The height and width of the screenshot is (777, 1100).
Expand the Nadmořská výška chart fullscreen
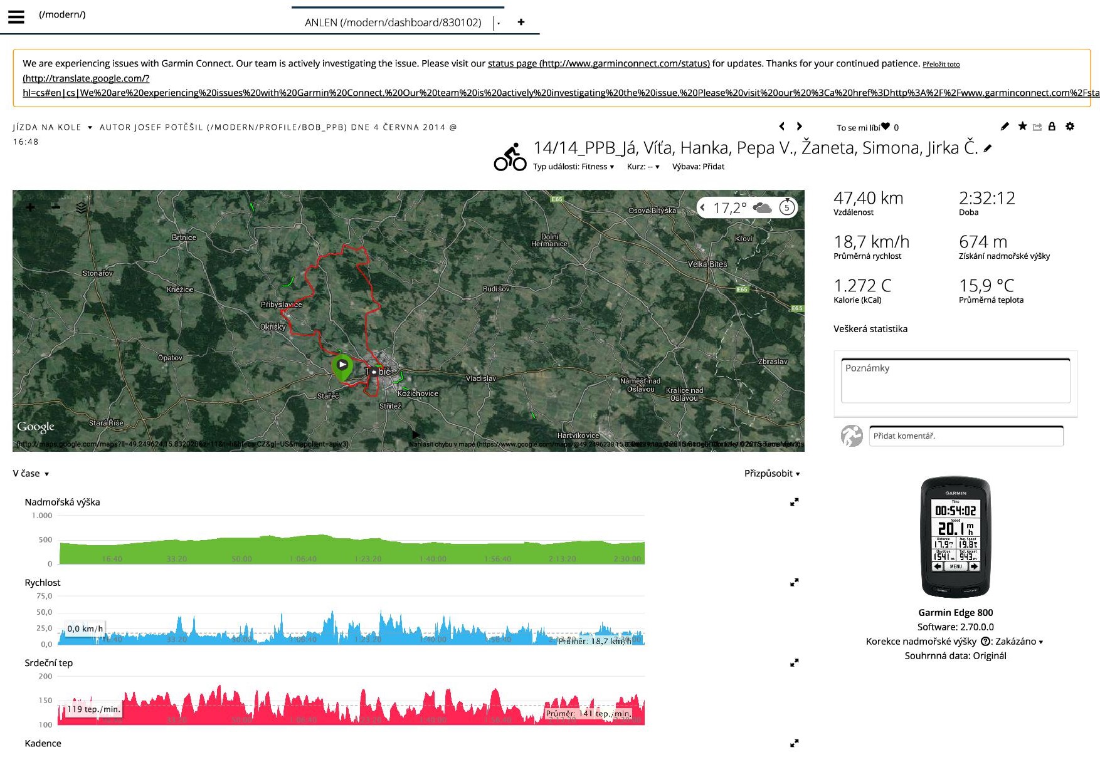pyautogui.click(x=794, y=502)
